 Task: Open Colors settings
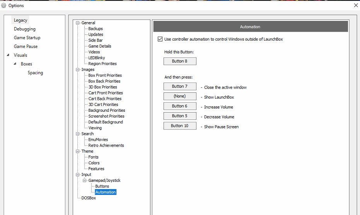(94, 163)
